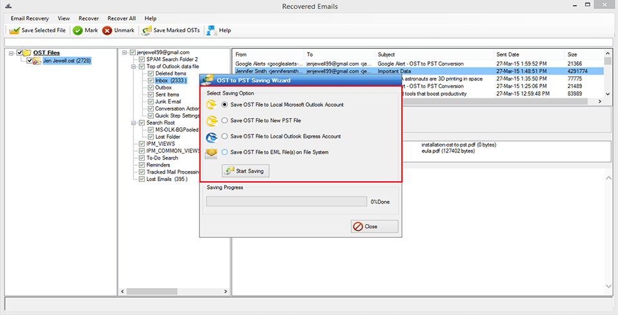Uncheck the Deleted Items checkbox
Screen dimensions: 618x315
pyautogui.click(x=151, y=73)
